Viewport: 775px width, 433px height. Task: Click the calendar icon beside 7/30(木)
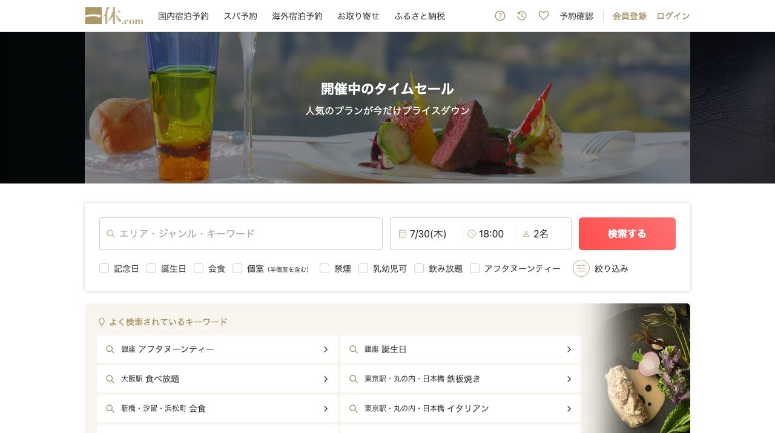[403, 234]
